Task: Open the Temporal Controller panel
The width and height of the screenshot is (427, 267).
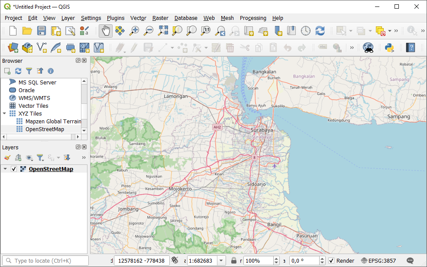Action: coord(305,31)
